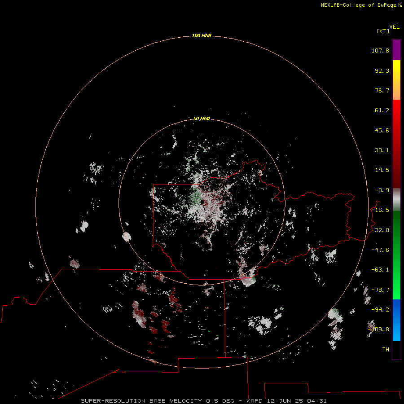Click the -109.8 value on velocity scale

pos(379,329)
